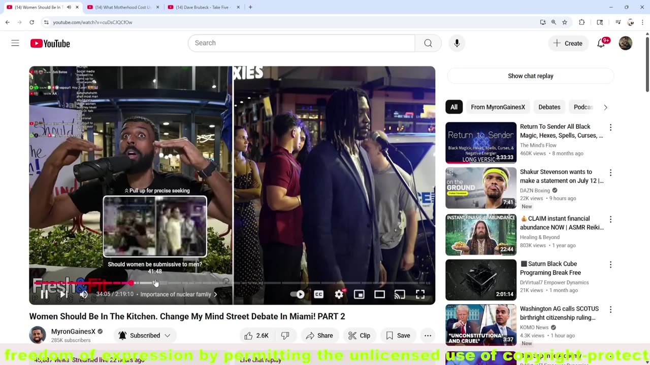Open a new browser tab

tap(251, 7)
